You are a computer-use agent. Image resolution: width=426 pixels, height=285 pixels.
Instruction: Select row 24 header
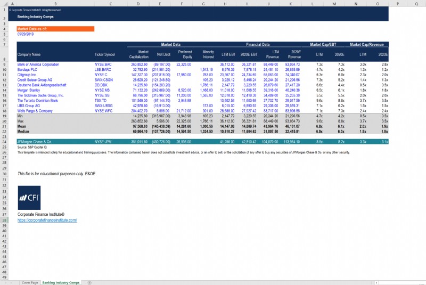(x=4, y=142)
